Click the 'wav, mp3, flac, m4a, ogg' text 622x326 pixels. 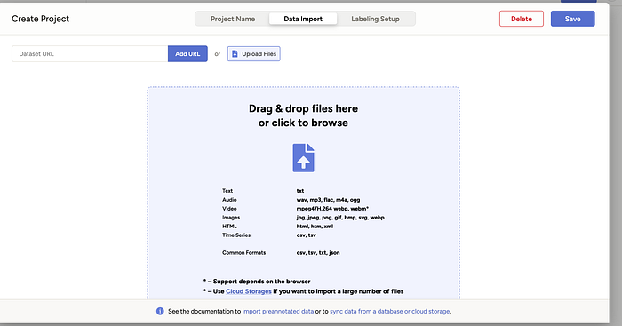click(x=329, y=200)
